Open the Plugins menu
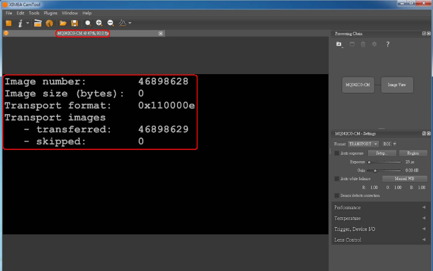Viewport: 433px width, 271px height. point(50,13)
